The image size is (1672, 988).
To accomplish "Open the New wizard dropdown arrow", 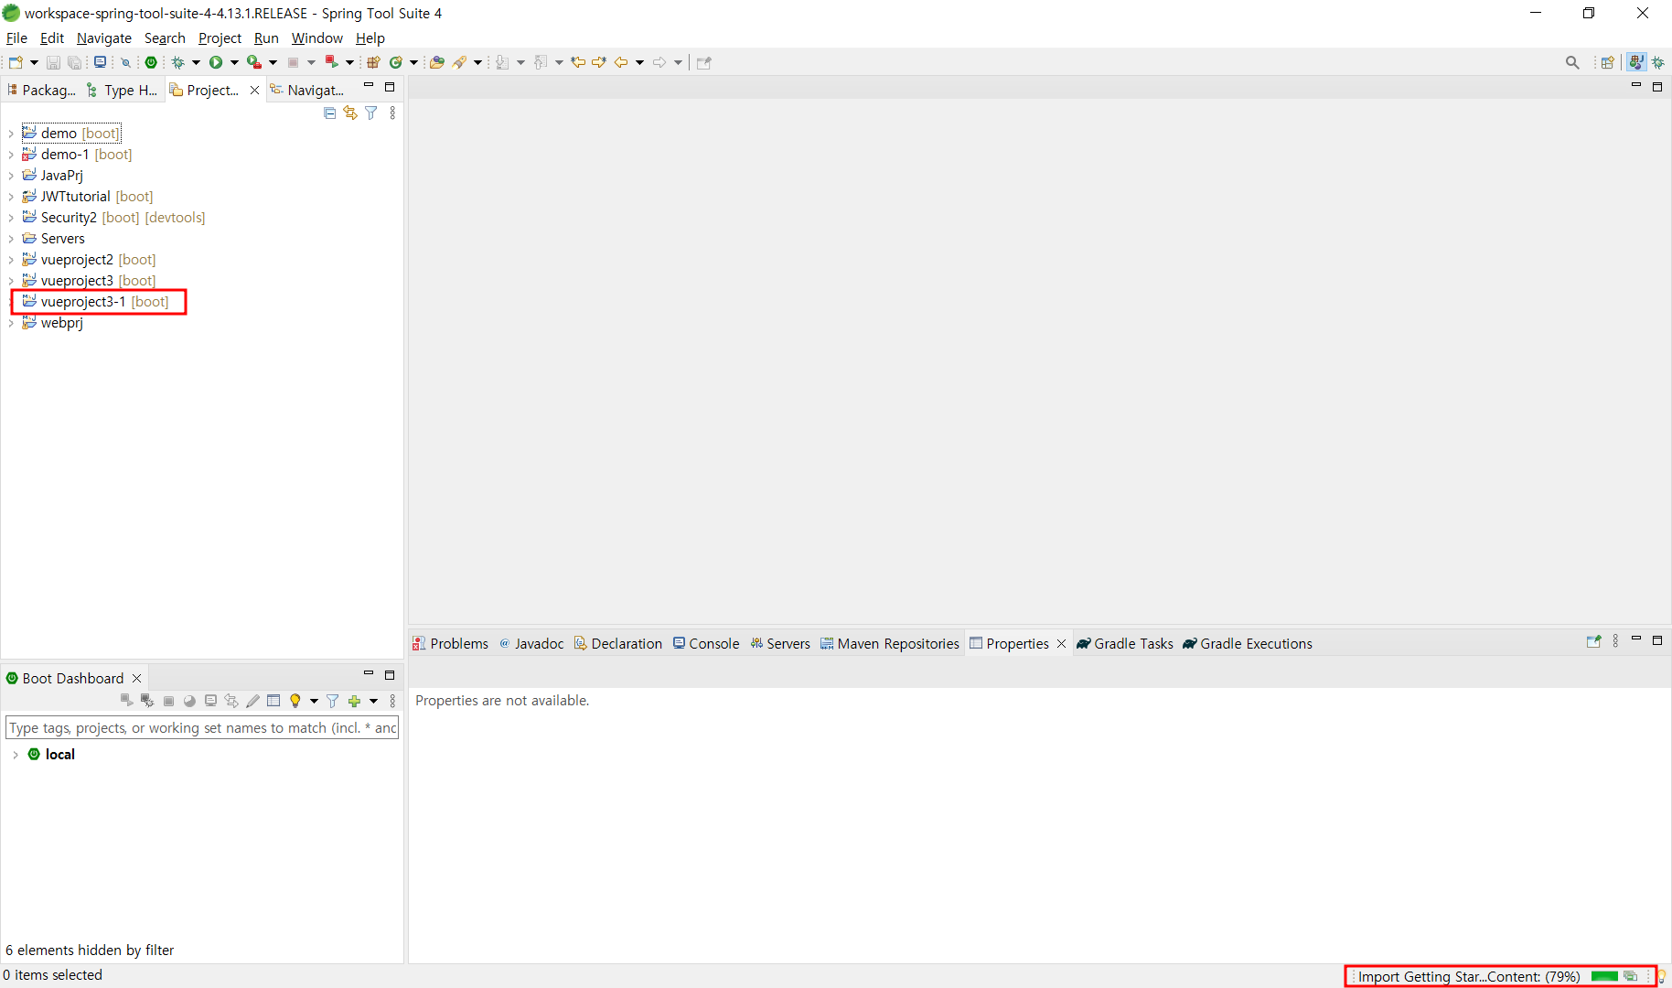I will [x=34, y=62].
